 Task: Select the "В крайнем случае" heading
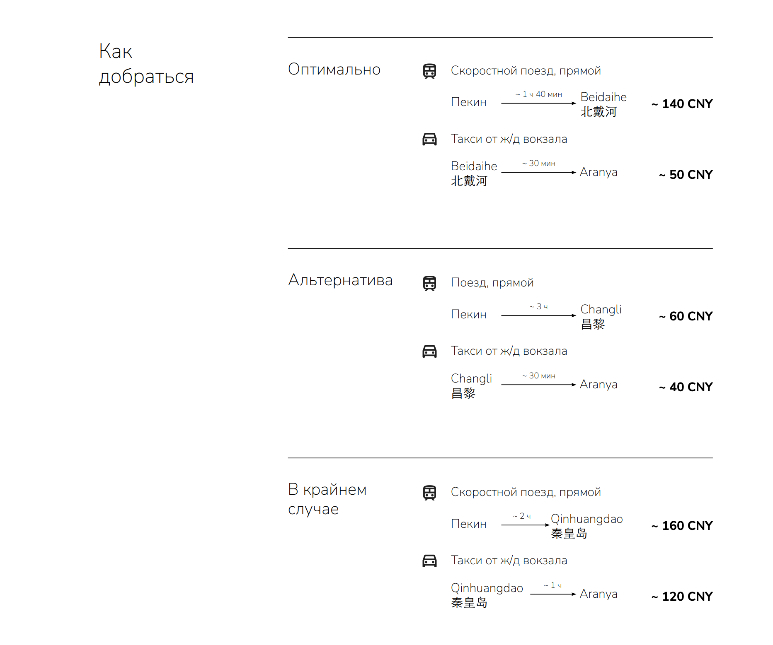point(327,499)
